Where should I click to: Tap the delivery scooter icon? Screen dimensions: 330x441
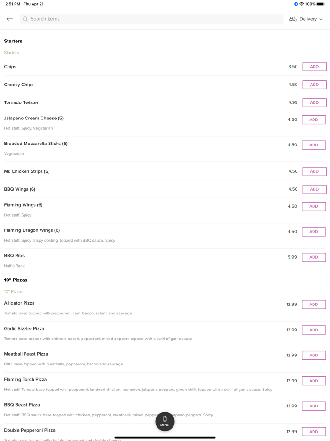(293, 19)
